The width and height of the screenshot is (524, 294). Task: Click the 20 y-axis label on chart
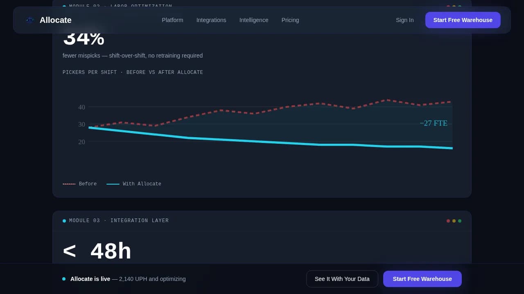[x=82, y=142]
